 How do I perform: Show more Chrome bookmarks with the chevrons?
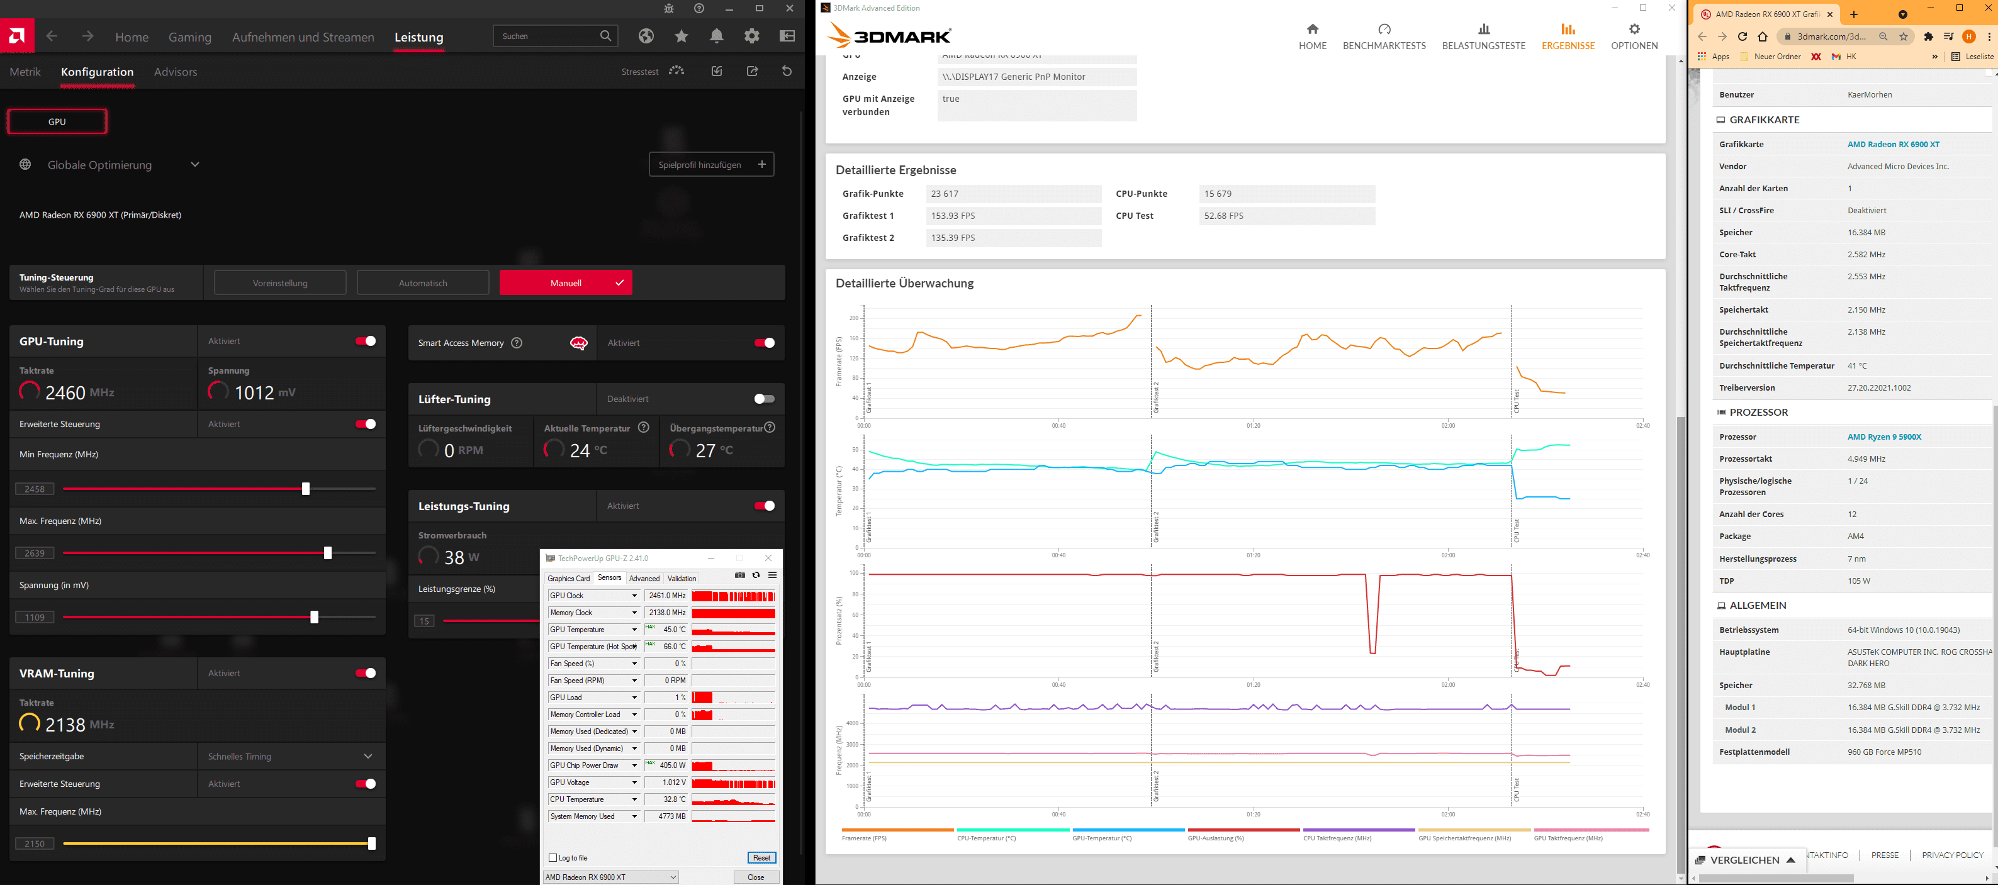point(1934,57)
